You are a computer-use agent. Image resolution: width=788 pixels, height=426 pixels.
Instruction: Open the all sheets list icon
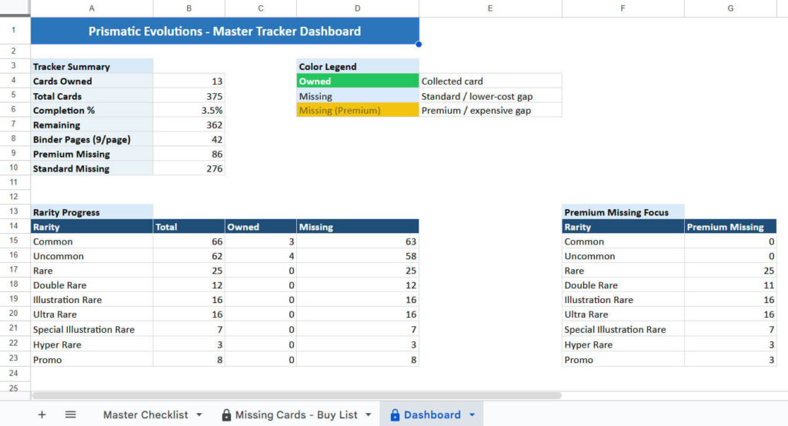[x=70, y=414]
